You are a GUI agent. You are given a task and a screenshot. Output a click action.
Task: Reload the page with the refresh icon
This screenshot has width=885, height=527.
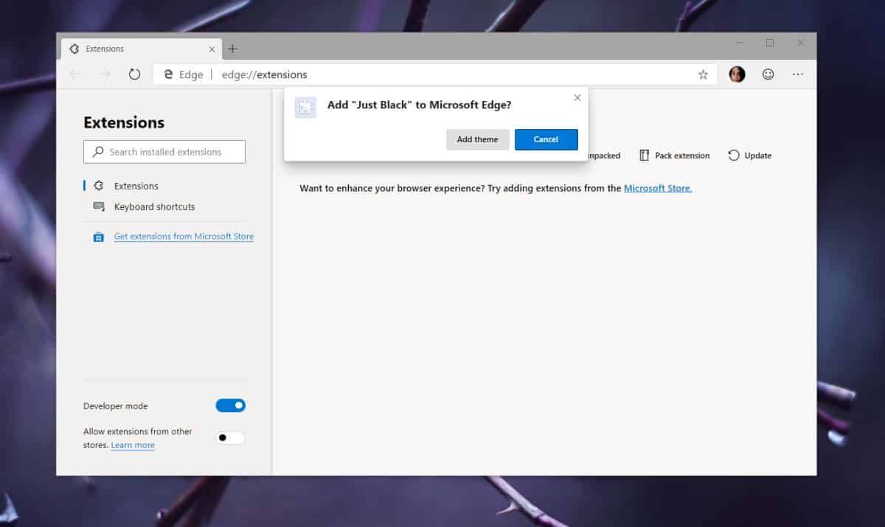pyautogui.click(x=133, y=74)
